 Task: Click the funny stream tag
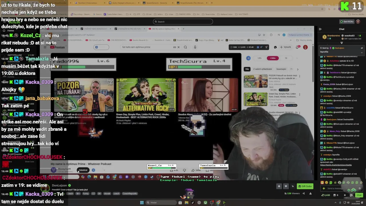point(86,194)
